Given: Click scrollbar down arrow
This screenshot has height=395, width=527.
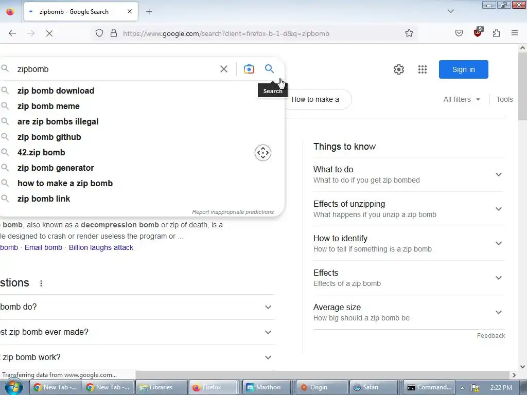Looking at the screenshot, I should tap(522, 367).
